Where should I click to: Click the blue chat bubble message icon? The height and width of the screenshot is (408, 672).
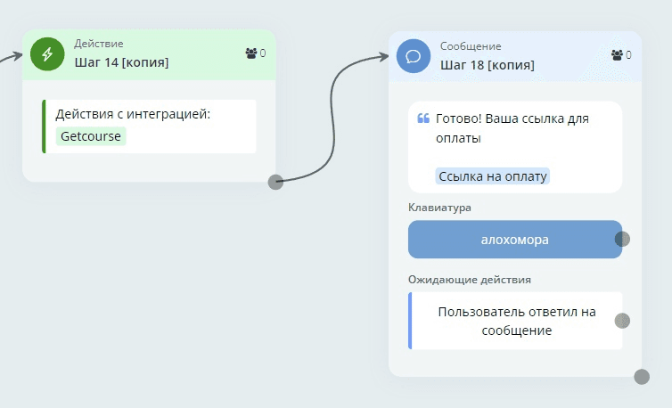pos(414,56)
